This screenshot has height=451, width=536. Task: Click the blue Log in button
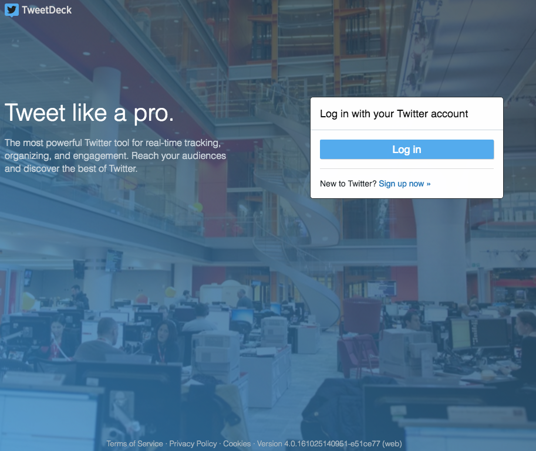[x=407, y=149]
